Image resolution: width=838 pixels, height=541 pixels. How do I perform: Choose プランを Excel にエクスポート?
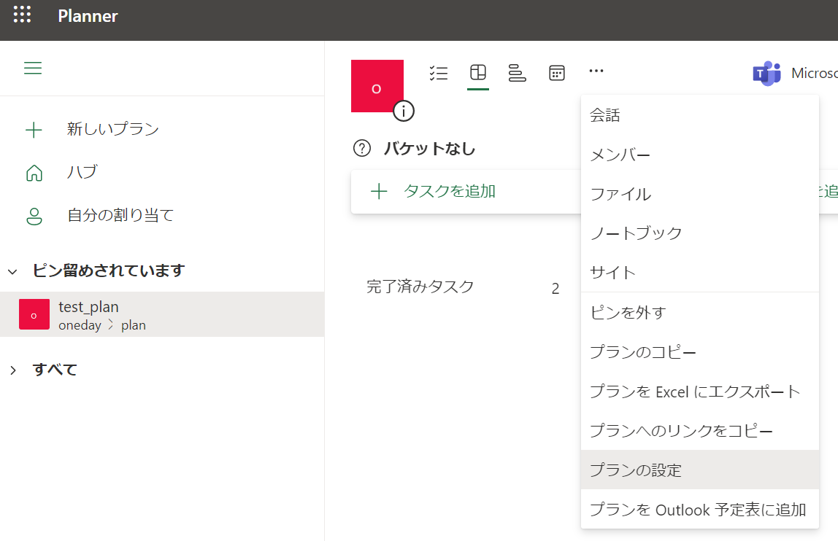pos(699,392)
